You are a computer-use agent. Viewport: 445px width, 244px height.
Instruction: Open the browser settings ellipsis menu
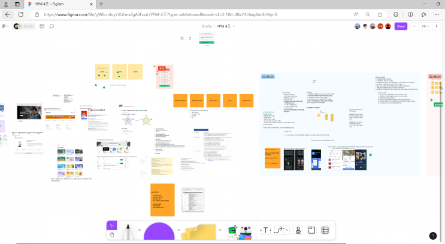tap(437, 14)
